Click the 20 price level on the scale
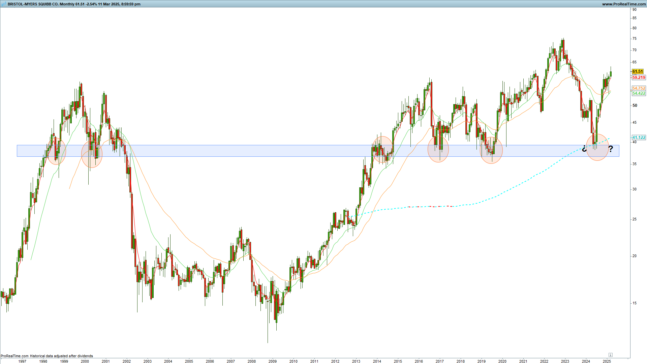 click(x=635, y=256)
